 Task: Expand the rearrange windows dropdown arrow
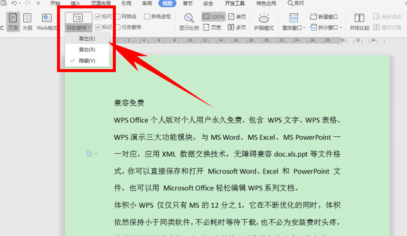click(x=304, y=27)
